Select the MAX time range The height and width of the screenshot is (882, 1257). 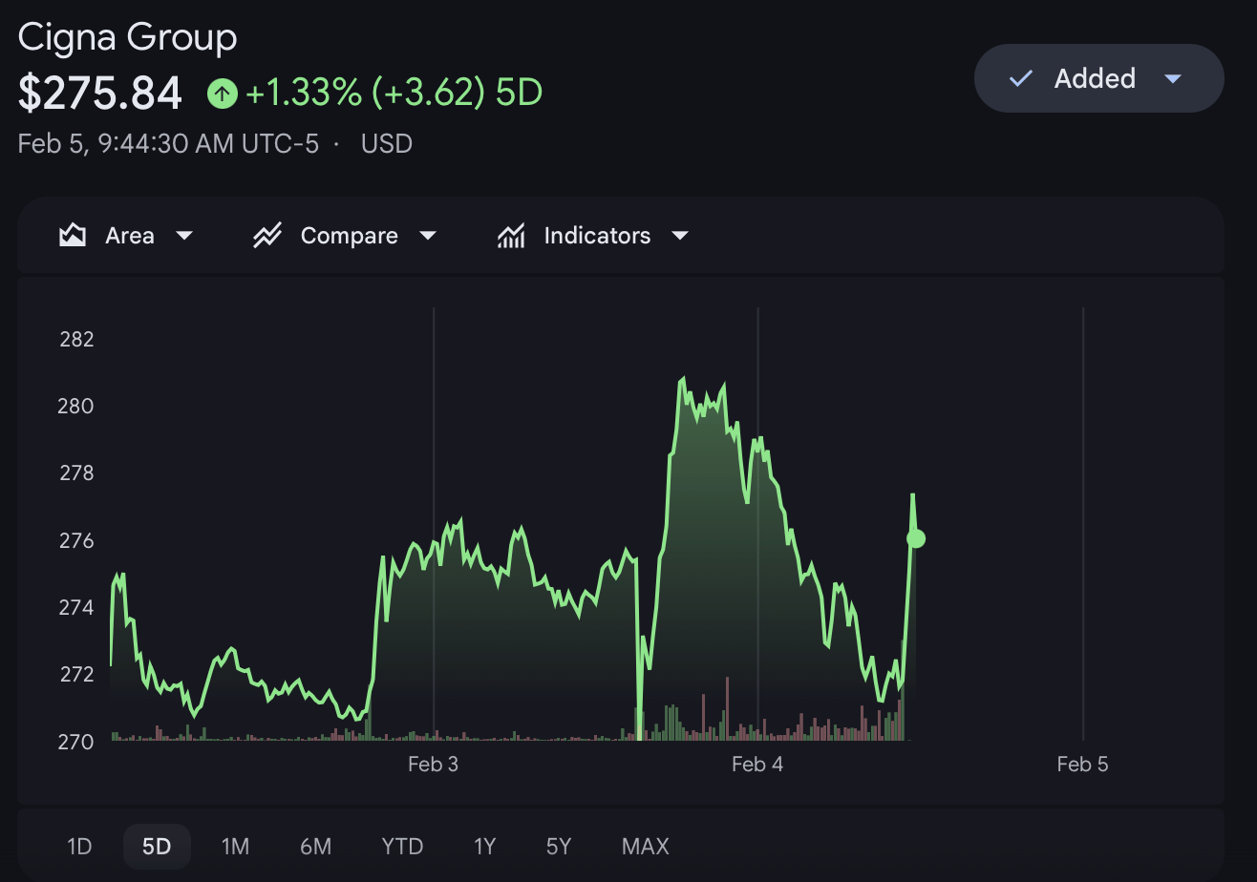click(x=646, y=847)
